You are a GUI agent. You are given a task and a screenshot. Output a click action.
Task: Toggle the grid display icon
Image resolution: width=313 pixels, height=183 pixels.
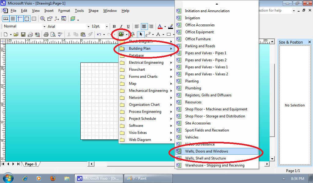click(13, 19)
